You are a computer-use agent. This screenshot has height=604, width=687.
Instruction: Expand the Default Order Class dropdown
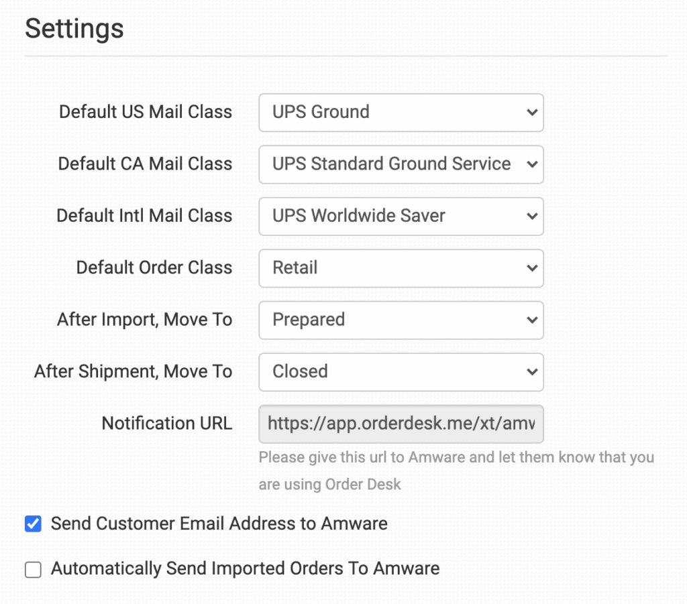401,268
